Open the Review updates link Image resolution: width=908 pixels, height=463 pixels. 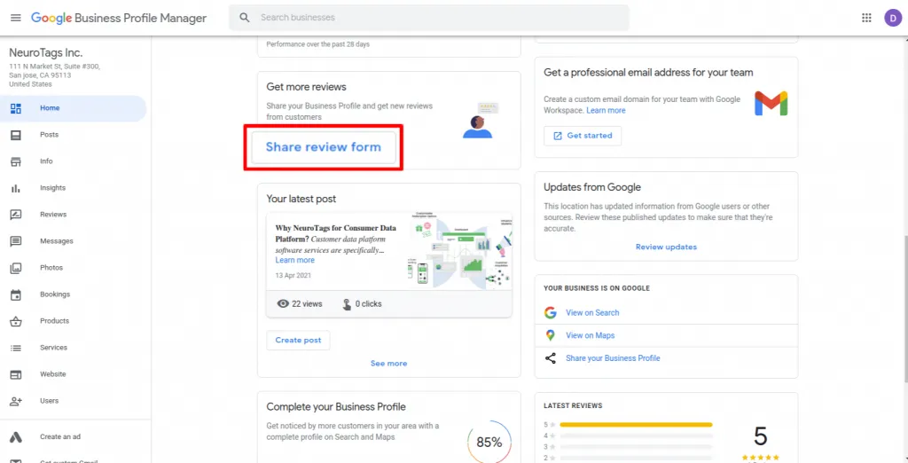pos(666,247)
